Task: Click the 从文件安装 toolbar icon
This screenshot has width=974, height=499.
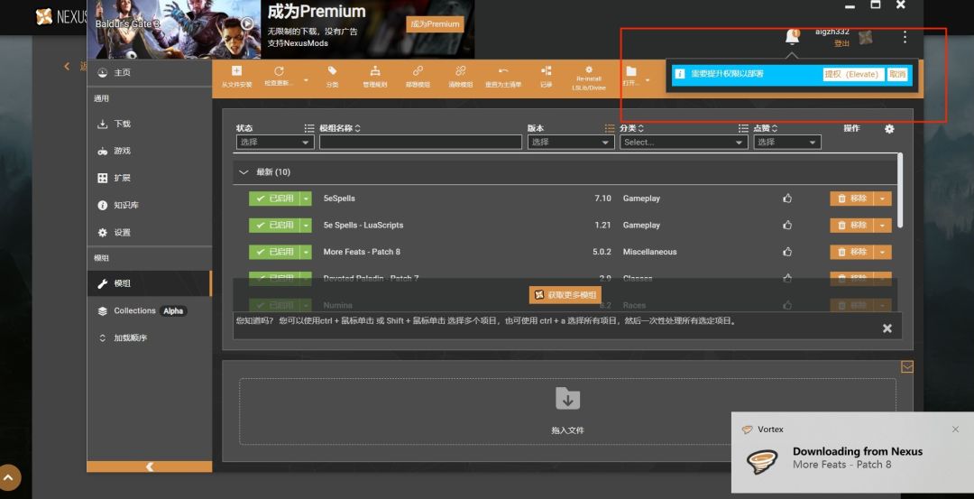Action: pyautogui.click(x=236, y=71)
